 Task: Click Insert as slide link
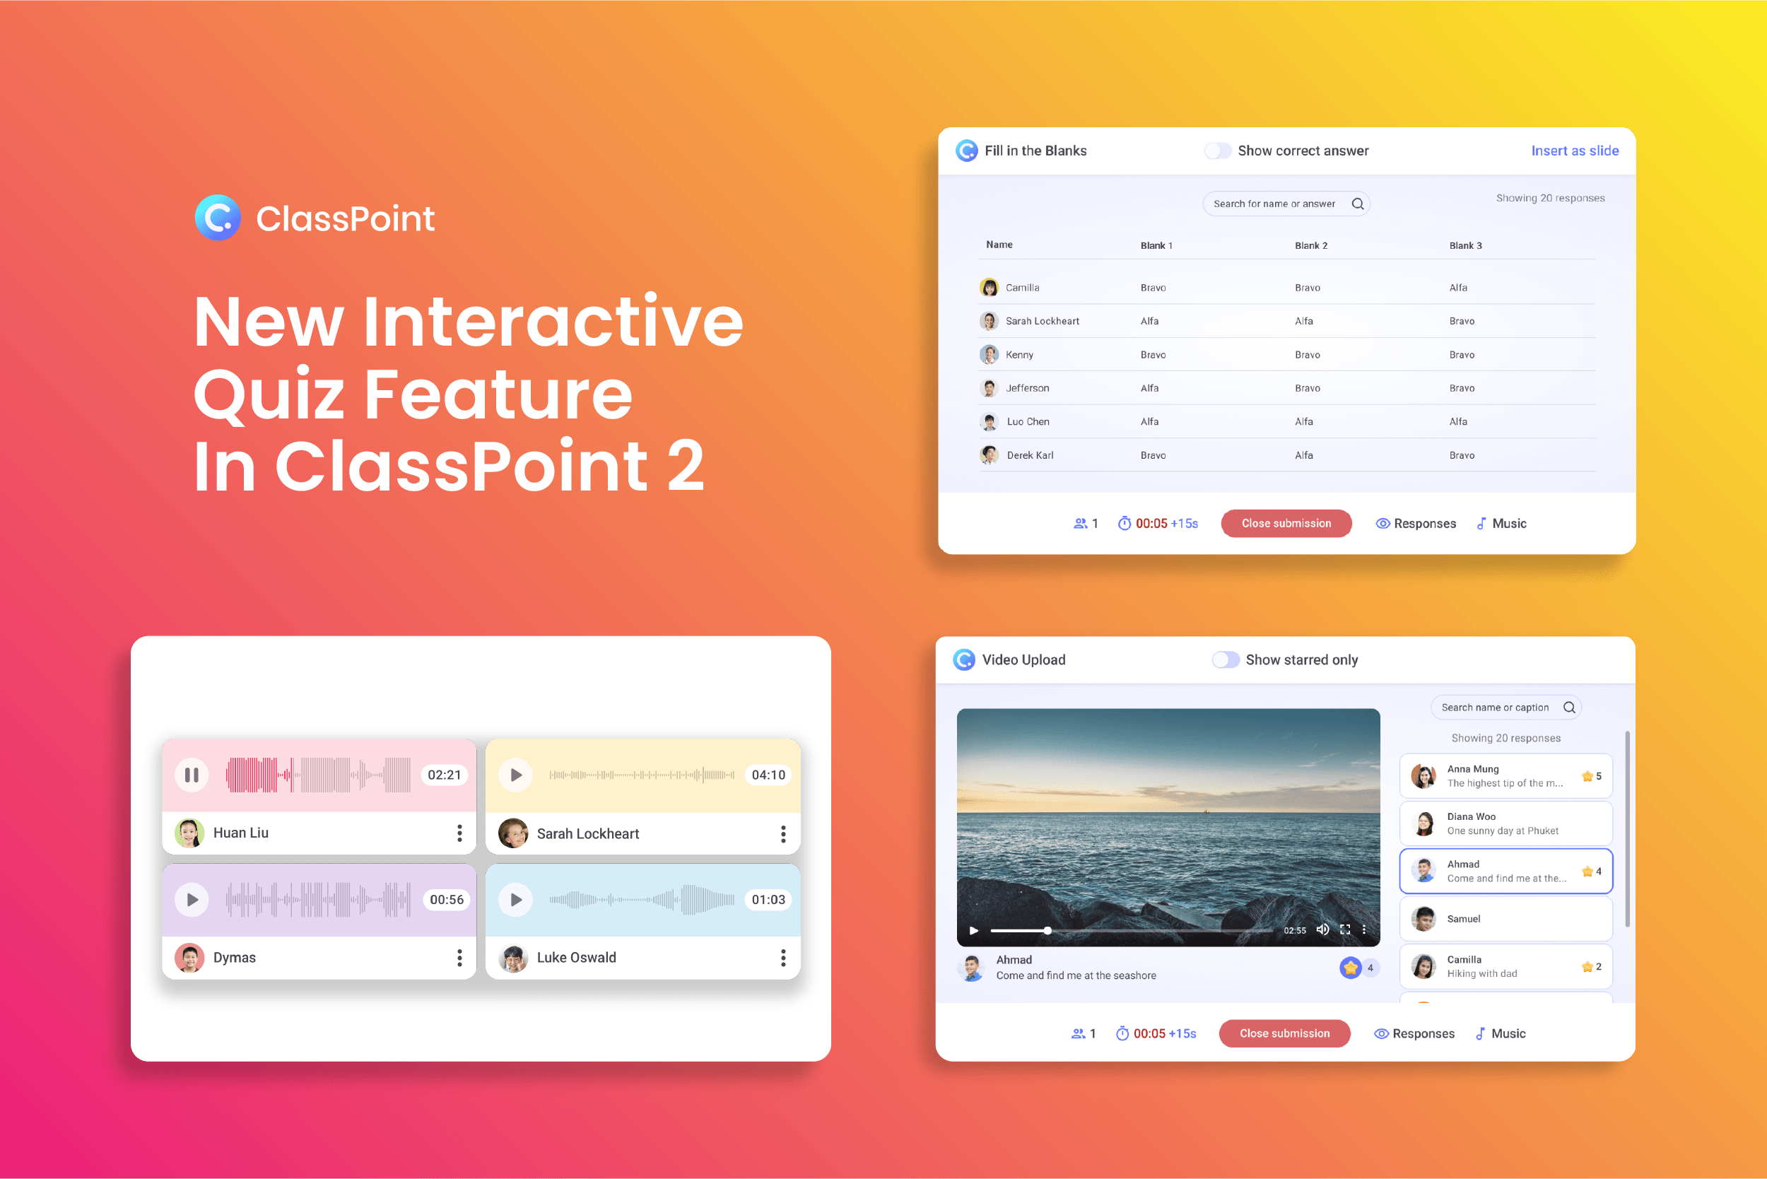pos(1576,148)
